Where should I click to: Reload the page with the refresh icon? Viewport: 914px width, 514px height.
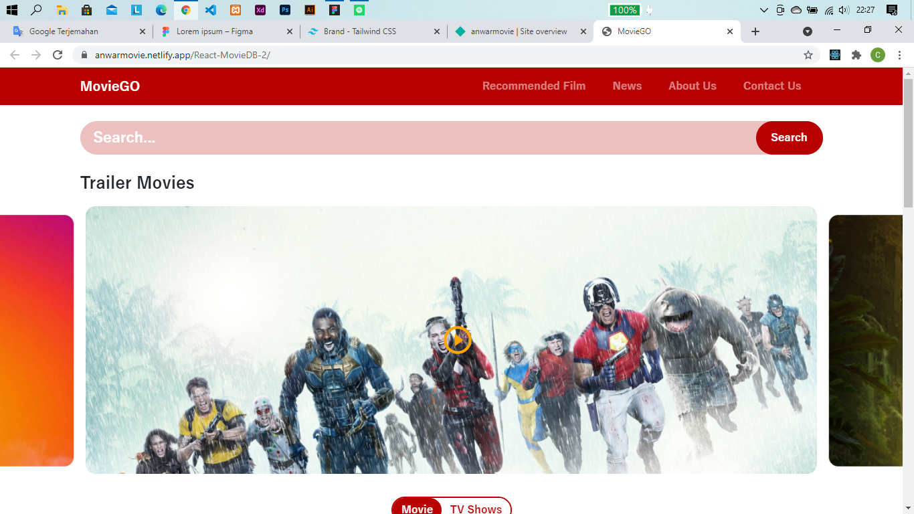[58, 55]
